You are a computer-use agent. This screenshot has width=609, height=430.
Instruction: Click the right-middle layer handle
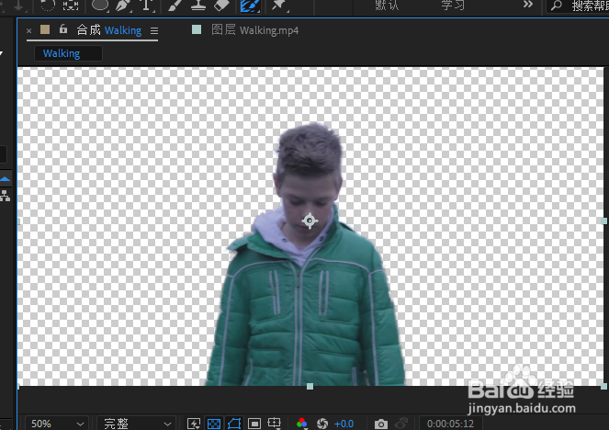pyautogui.click(x=603, y=221)
